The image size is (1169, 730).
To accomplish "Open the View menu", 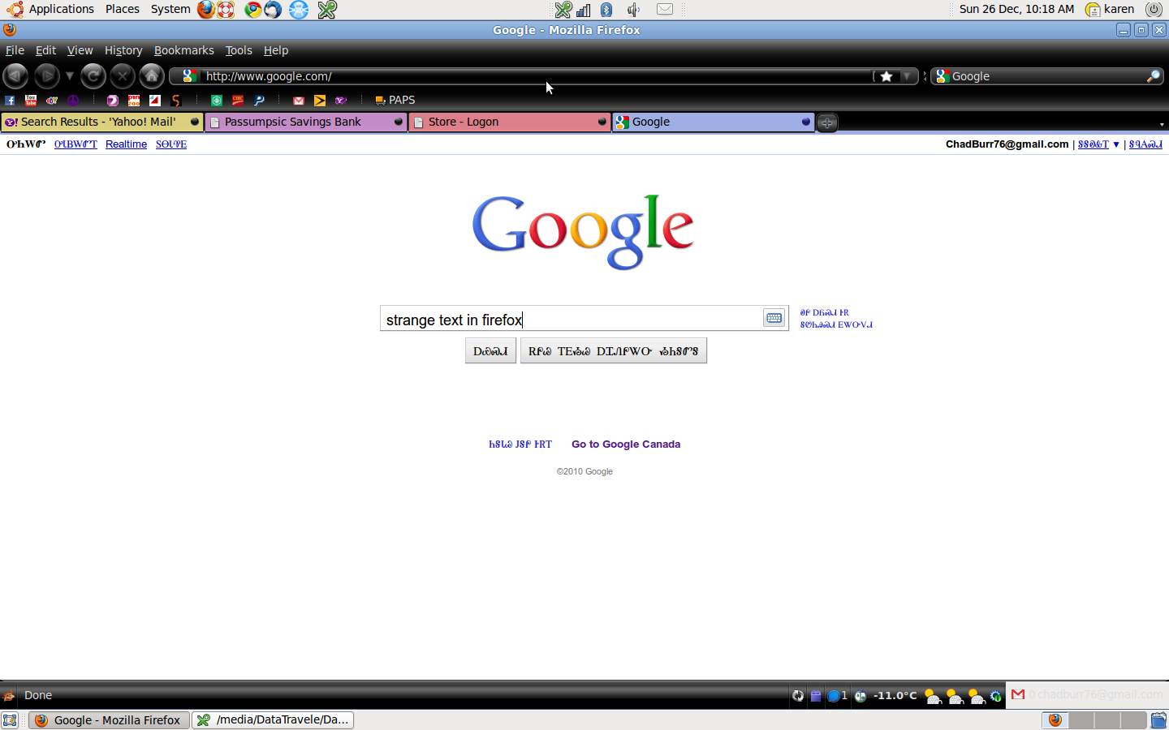I will click(x=80, y=50).
